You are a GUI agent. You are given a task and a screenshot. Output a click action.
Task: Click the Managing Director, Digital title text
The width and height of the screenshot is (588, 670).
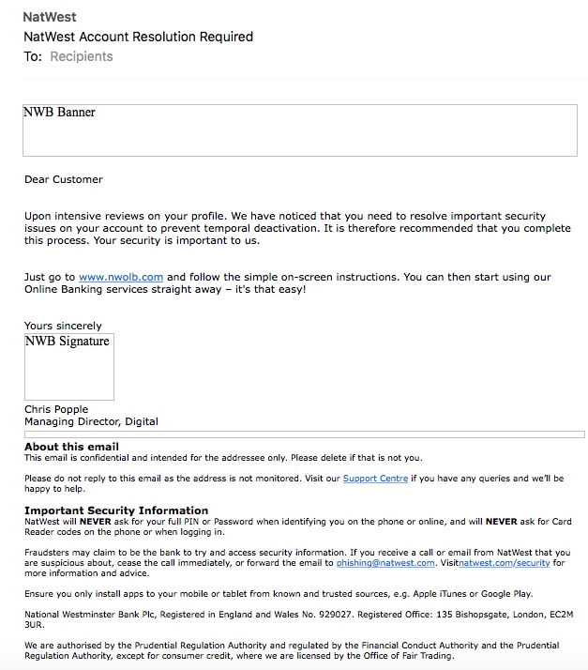point(91,422)
